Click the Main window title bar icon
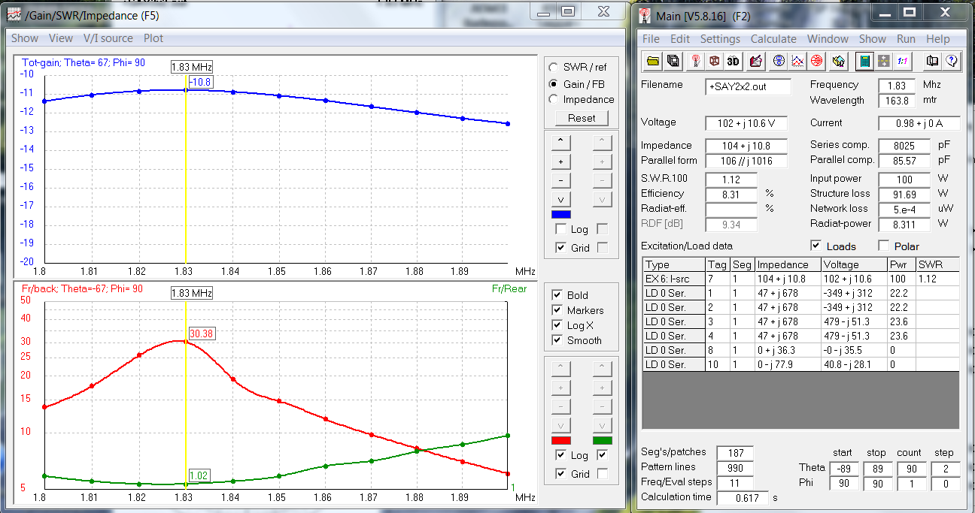Image resolution: width=975 pixels, height=513 pixels. point(645,15)
